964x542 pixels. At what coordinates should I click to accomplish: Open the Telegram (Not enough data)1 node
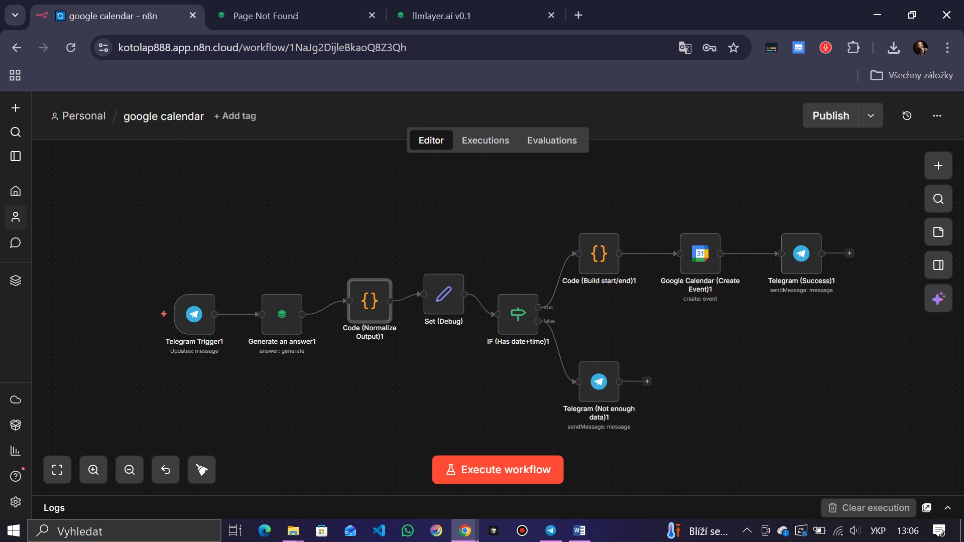coord(599,381)
